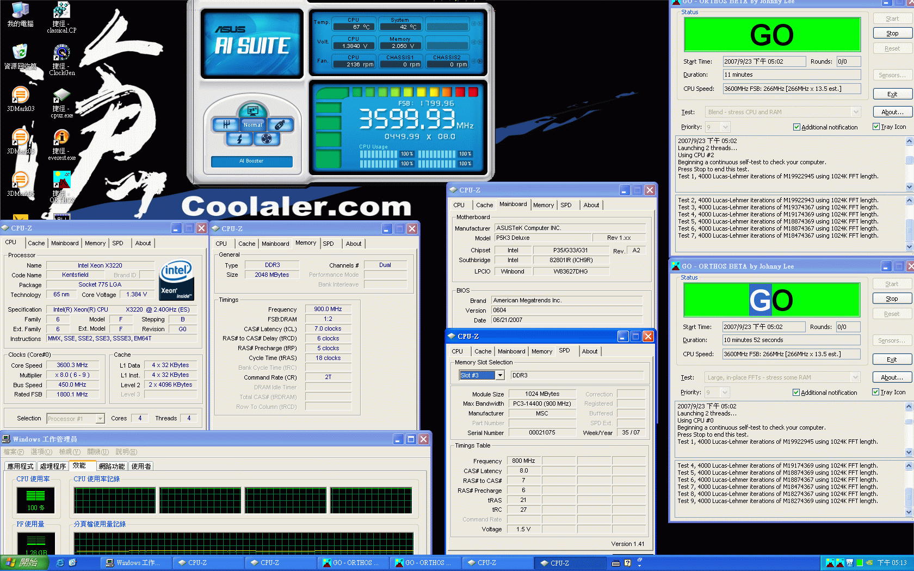
Task: Open the My Computer desktop icon
Action: 20,15
